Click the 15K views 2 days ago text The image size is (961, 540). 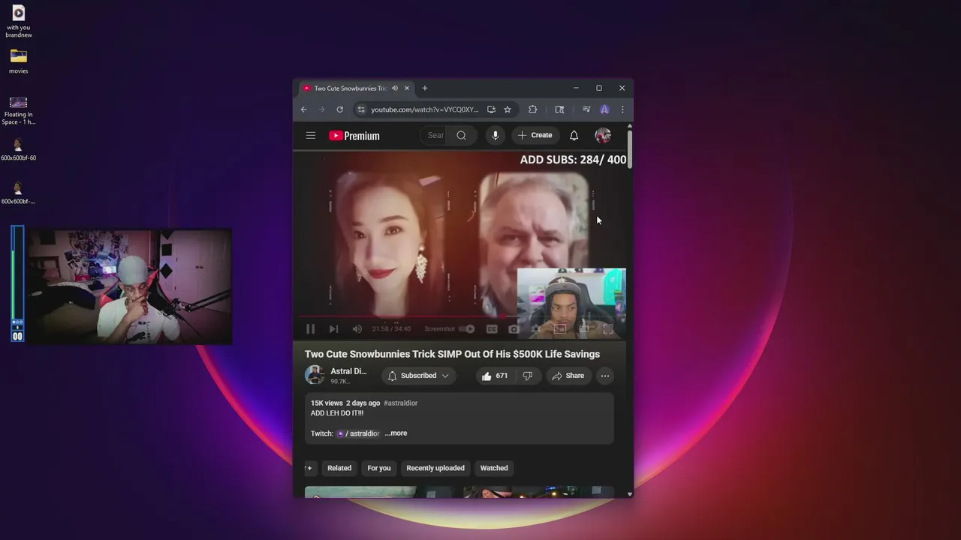point(345,403)
